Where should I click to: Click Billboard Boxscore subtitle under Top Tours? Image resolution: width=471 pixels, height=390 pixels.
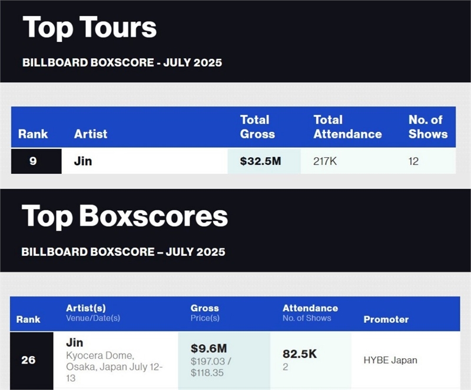(x=122, y=62)
